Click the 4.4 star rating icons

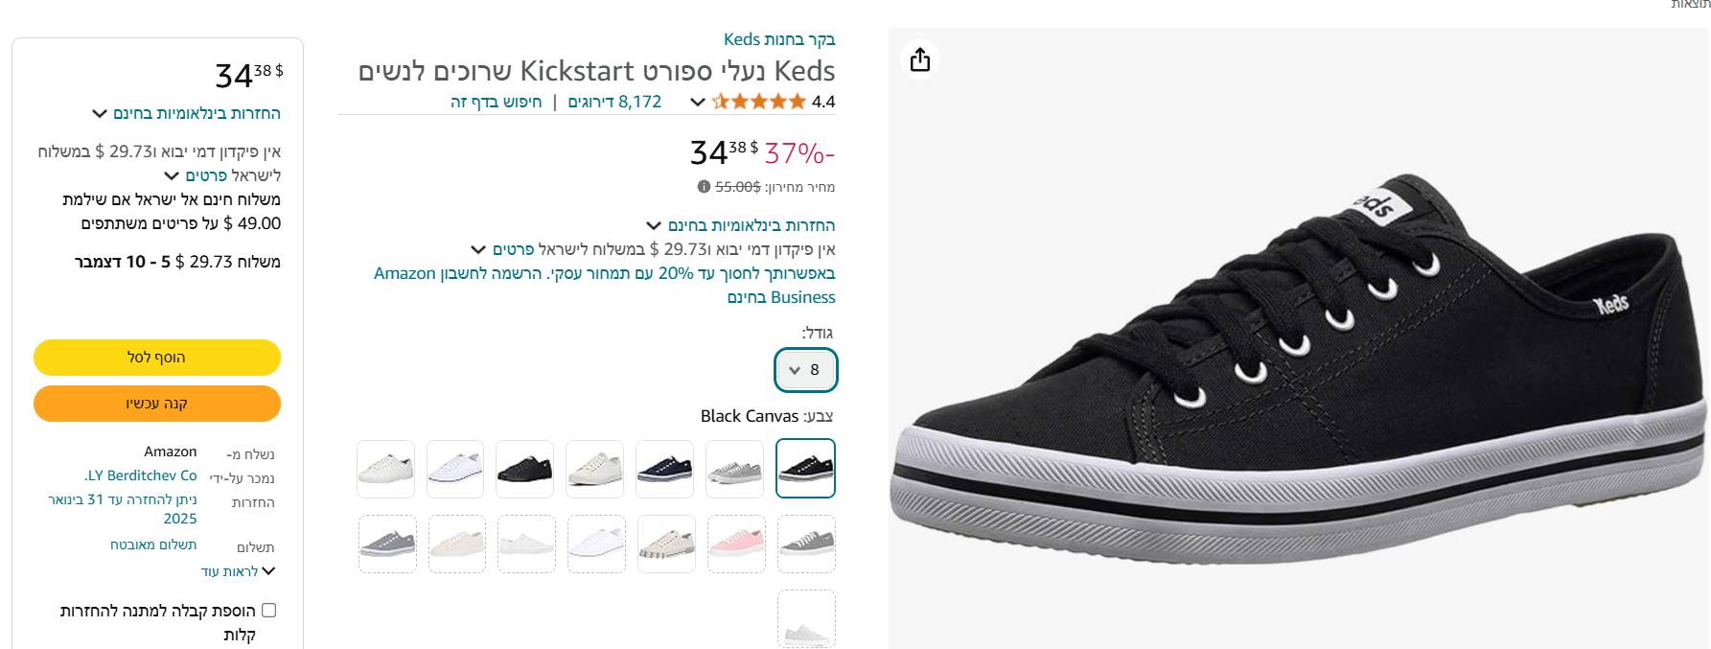[758, 102]
